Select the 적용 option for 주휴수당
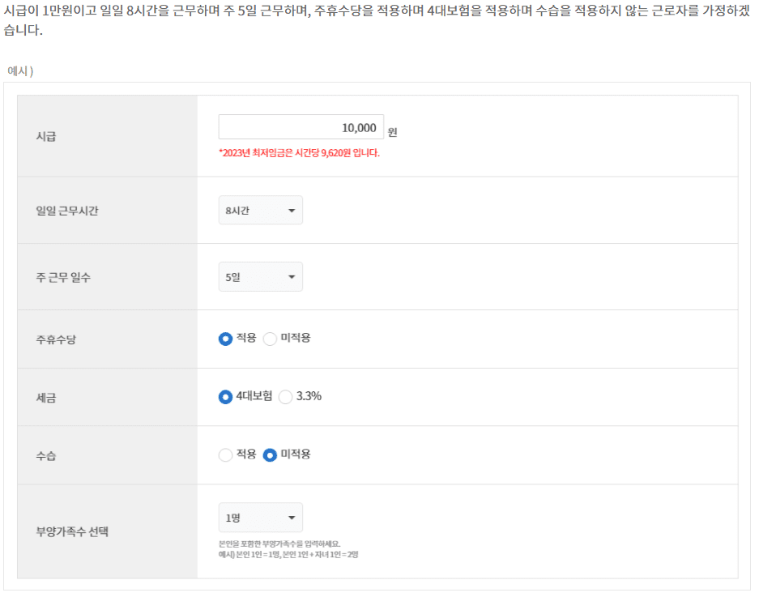Viewport: 759px width, 597px height. (x=224, y=339)
